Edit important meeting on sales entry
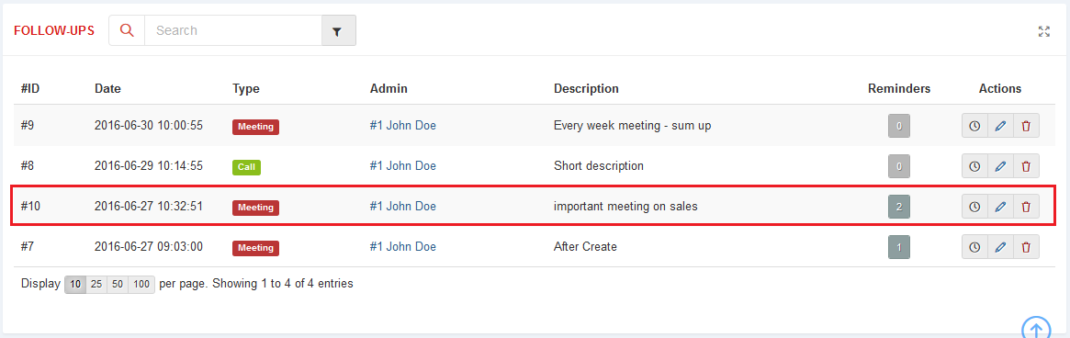This screenshot has width=1070, height=338. (x=1000, y=207)
